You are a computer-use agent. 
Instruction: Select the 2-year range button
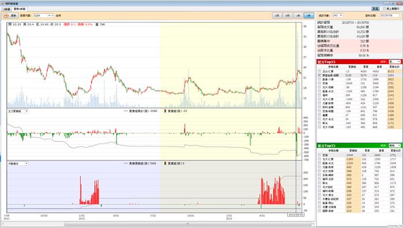pos(309,16)
